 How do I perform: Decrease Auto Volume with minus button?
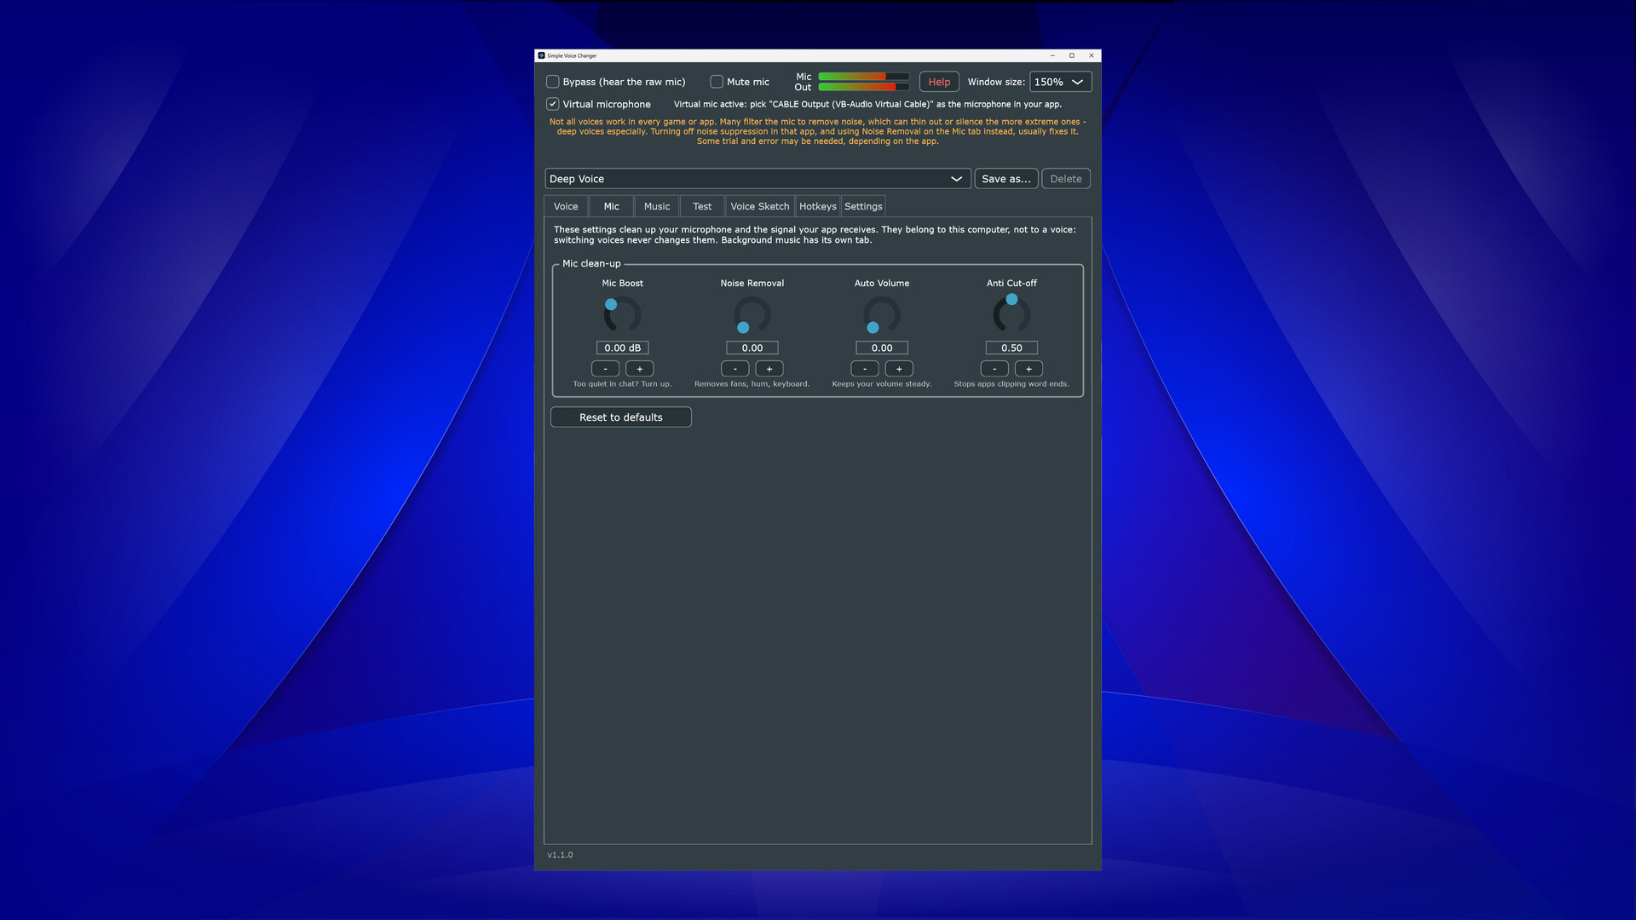(865, 369)
